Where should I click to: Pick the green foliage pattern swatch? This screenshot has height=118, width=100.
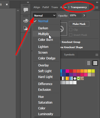click(x=78, y=78)
